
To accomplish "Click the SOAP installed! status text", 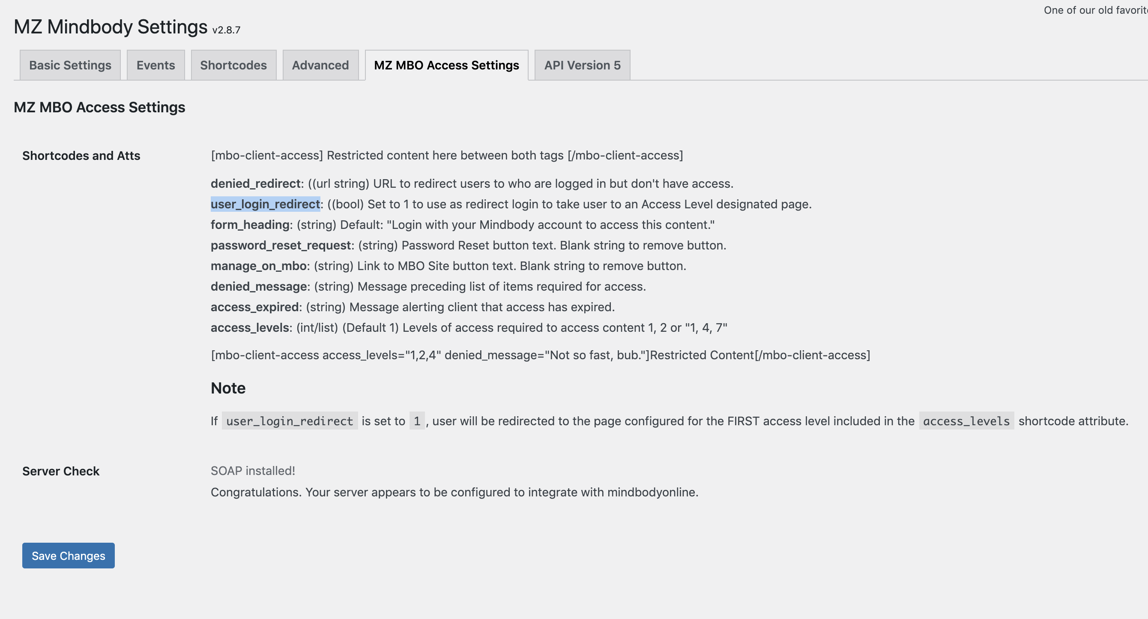I will pyautogui.click(x=253, y=471).
